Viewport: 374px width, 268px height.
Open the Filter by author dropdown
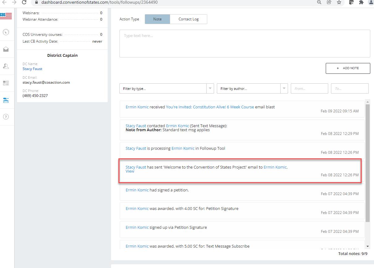point(252,89)
